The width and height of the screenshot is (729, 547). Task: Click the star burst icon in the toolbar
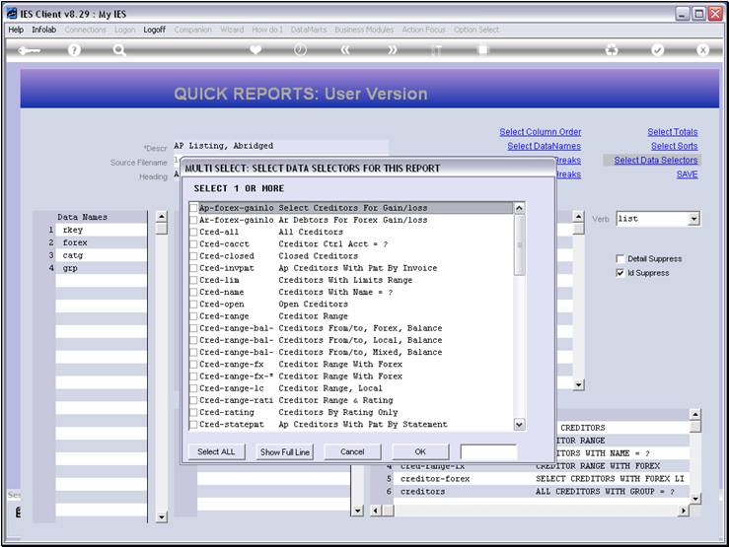coord(612,49)
